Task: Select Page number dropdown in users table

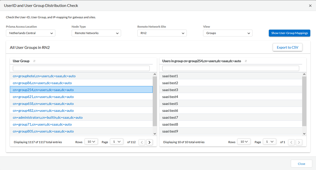Action: pyautogui.click(x=269, y=142)
